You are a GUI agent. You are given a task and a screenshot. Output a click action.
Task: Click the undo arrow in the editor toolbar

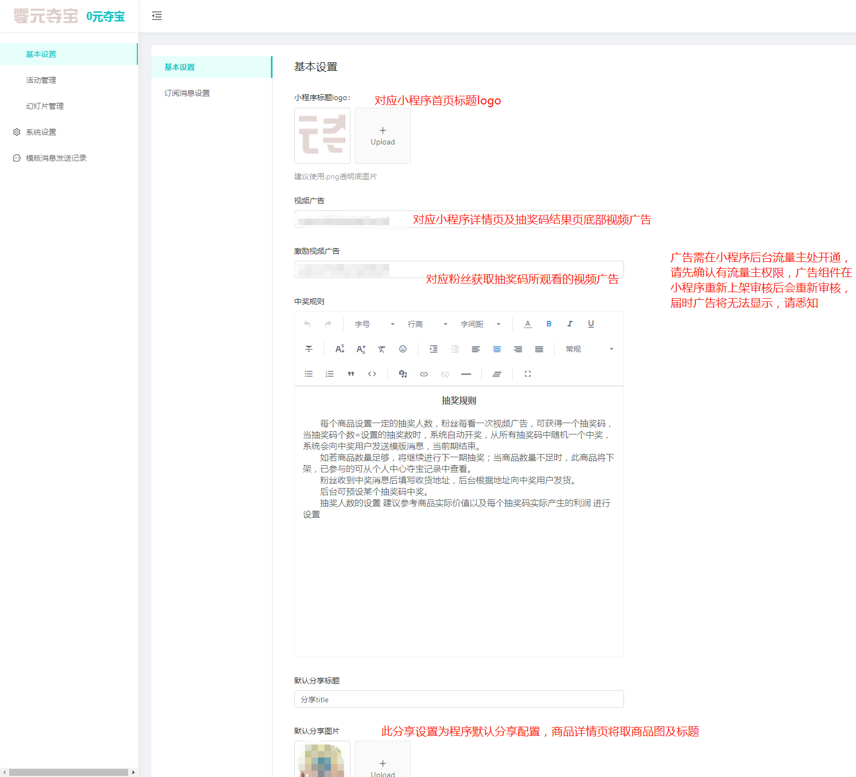(307, 324)
